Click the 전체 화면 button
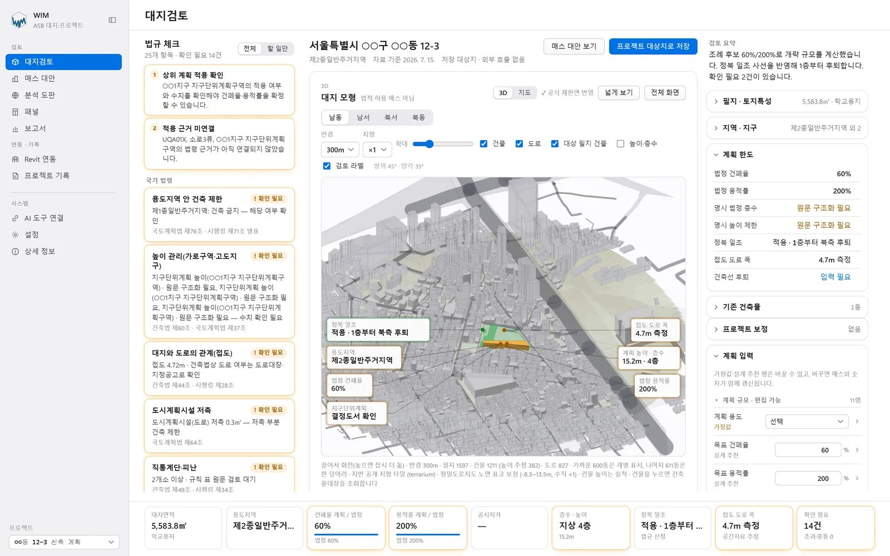Viewport: 890px width, 556px height. click(665, 93)
